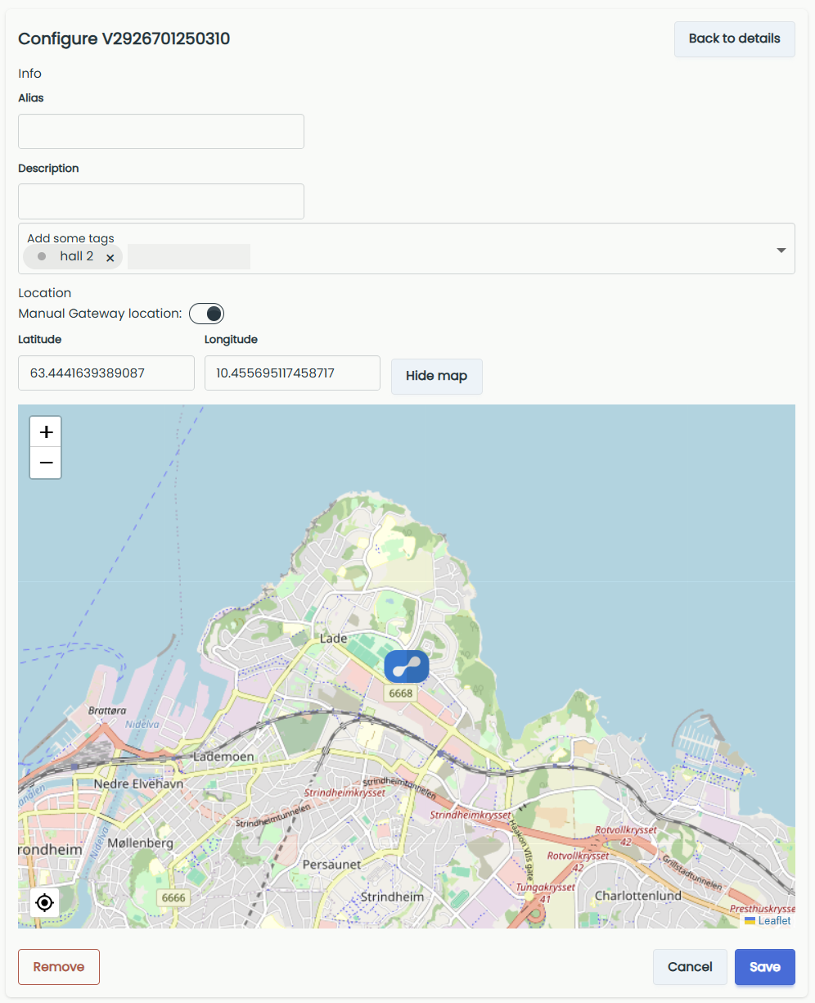Screen dimensions: 815x1003
Task: Remove the 'hall 2' tag via x
Action: coord(110,257)
